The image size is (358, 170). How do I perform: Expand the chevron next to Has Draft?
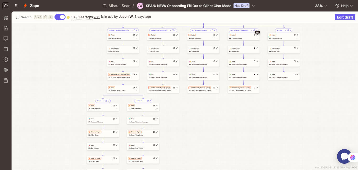253,6
